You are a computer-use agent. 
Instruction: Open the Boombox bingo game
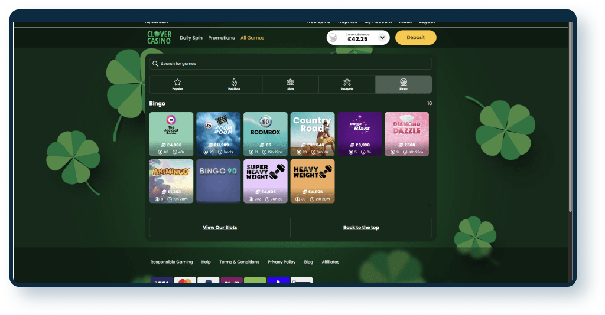pos(265,134)
